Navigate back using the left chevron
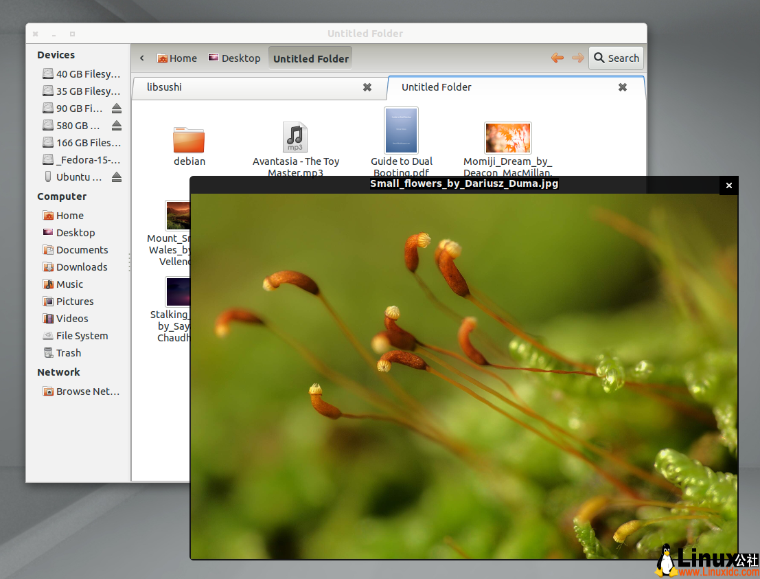Viewport: 760px width, 579px height. [141, 58]
